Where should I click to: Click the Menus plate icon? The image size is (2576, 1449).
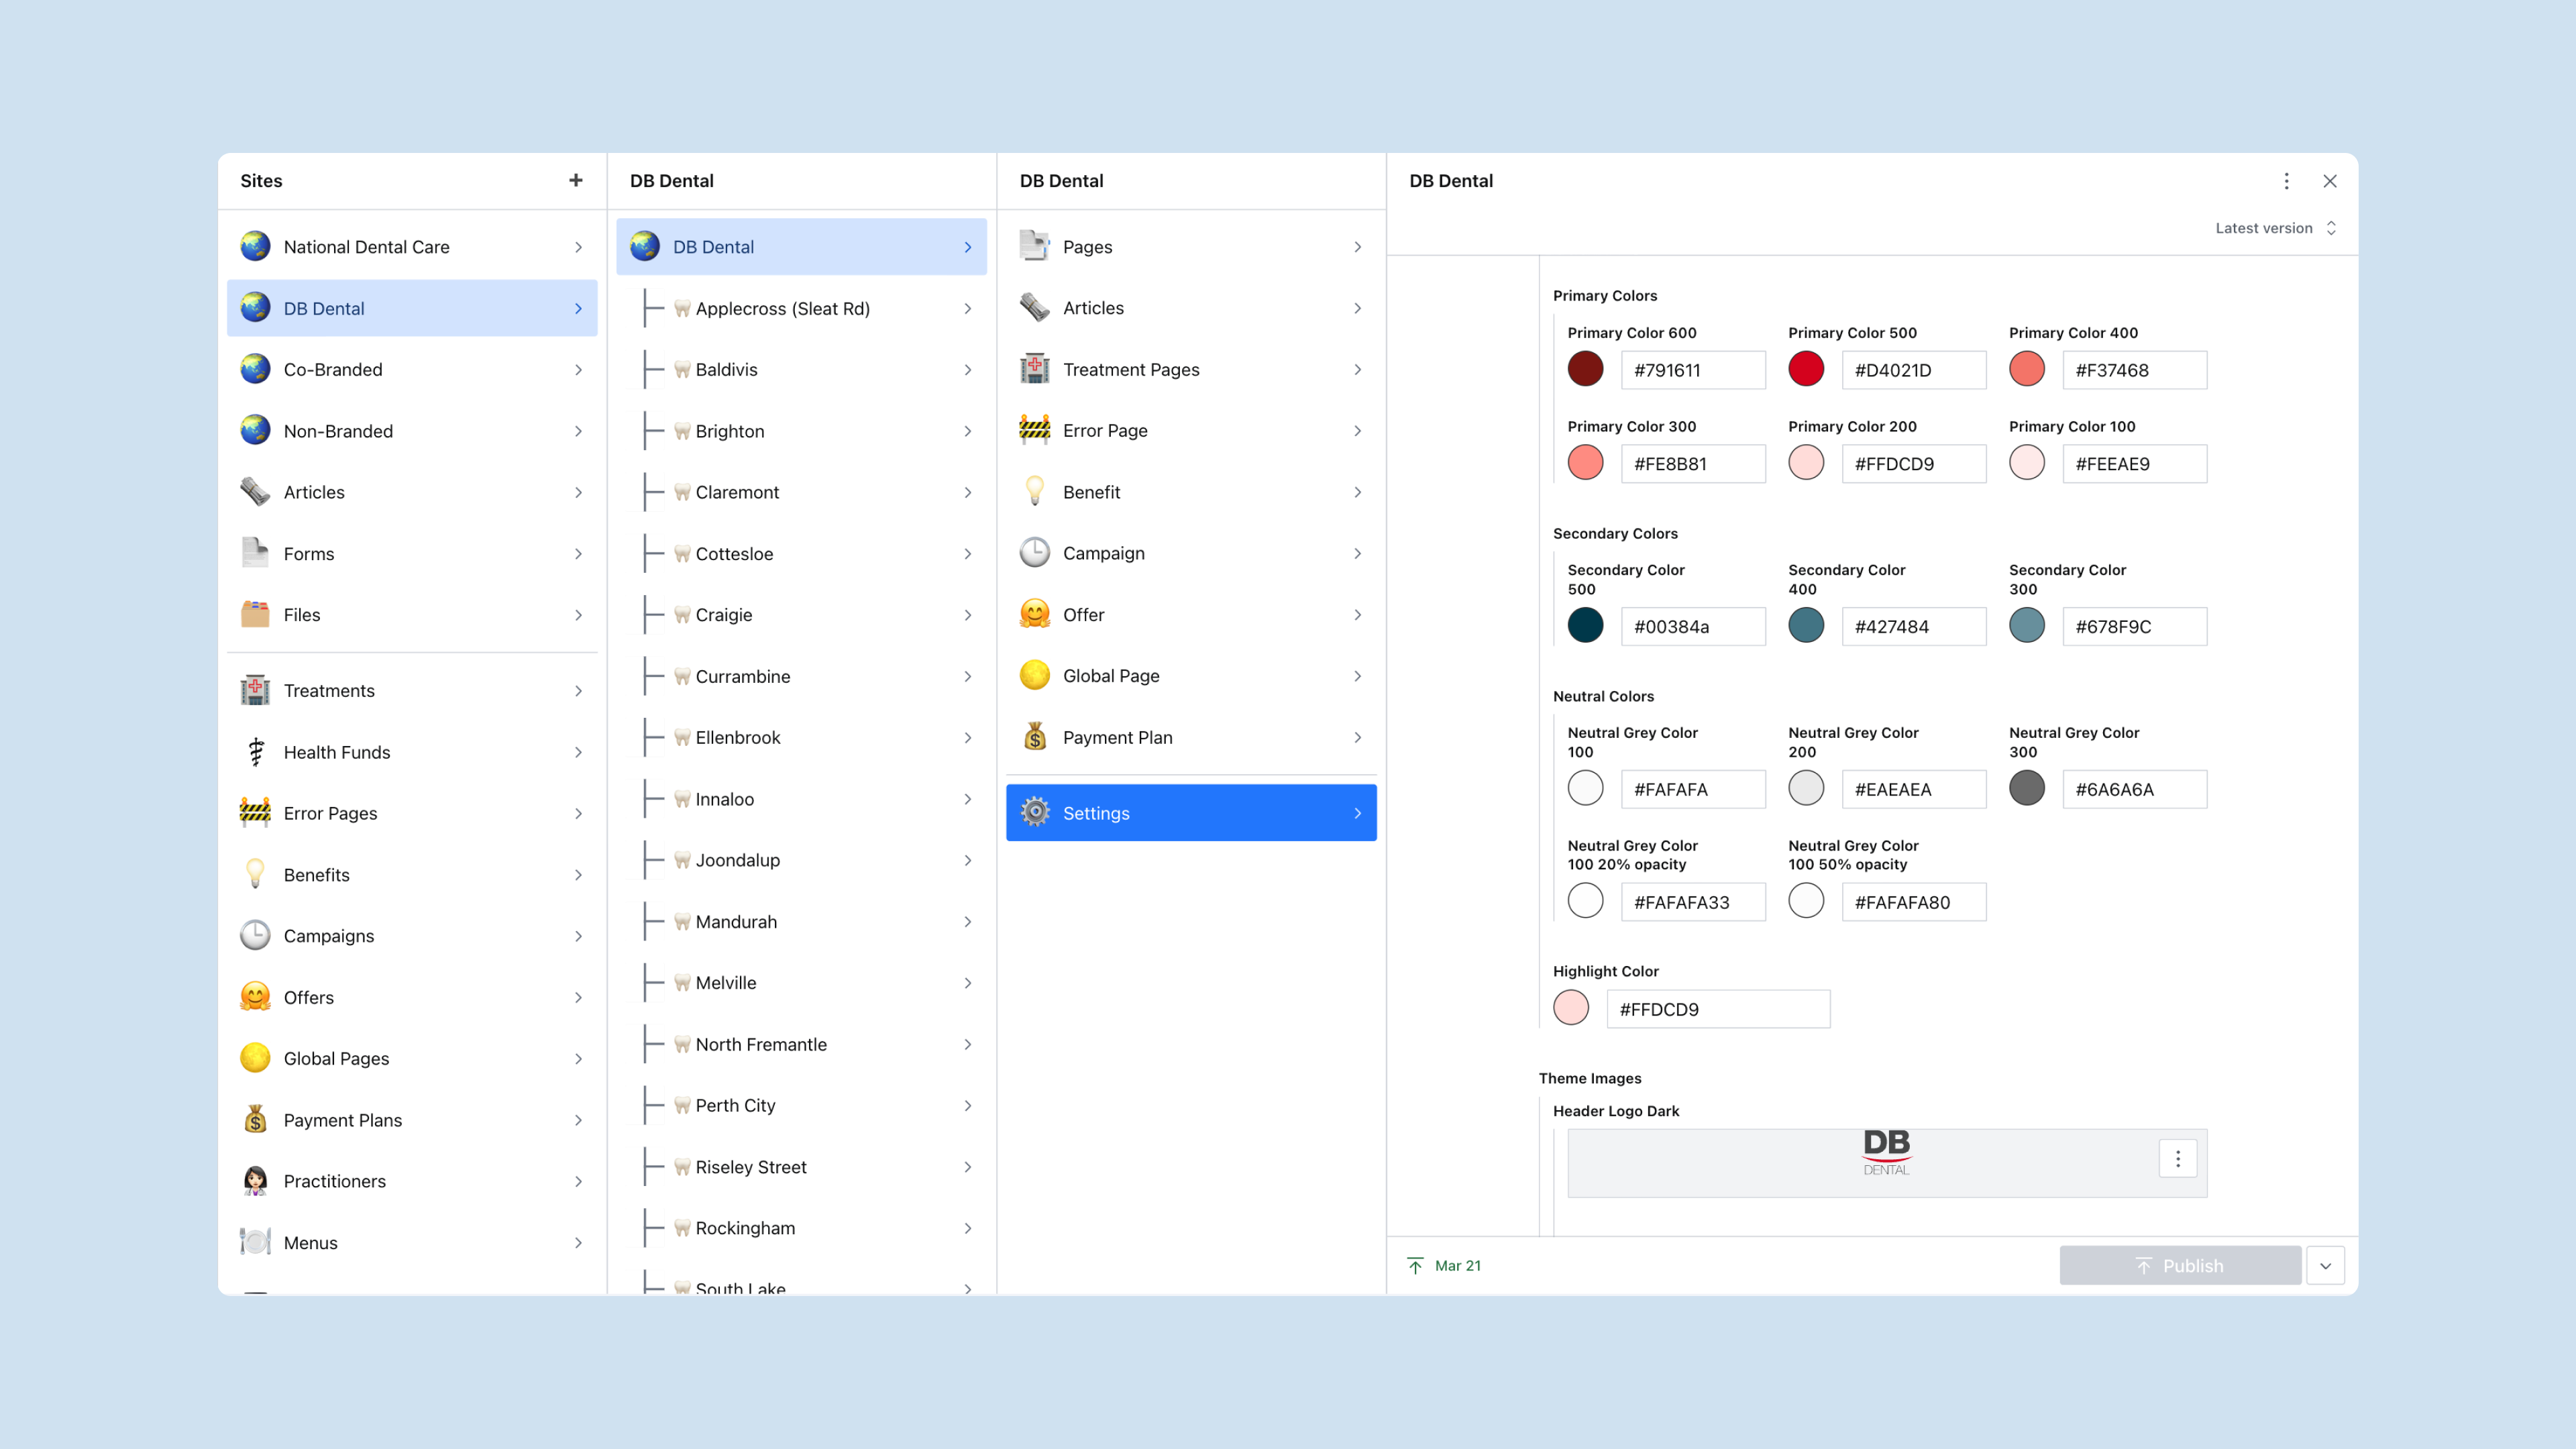[255, 1242]
